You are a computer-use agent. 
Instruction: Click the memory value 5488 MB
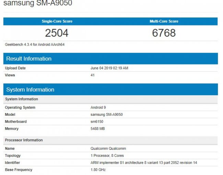pyautogui.click(x=98, y=129)
